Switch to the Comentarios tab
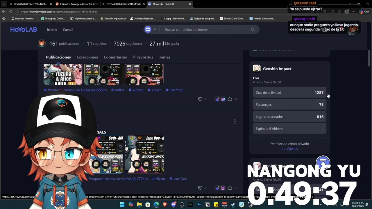 115,57
